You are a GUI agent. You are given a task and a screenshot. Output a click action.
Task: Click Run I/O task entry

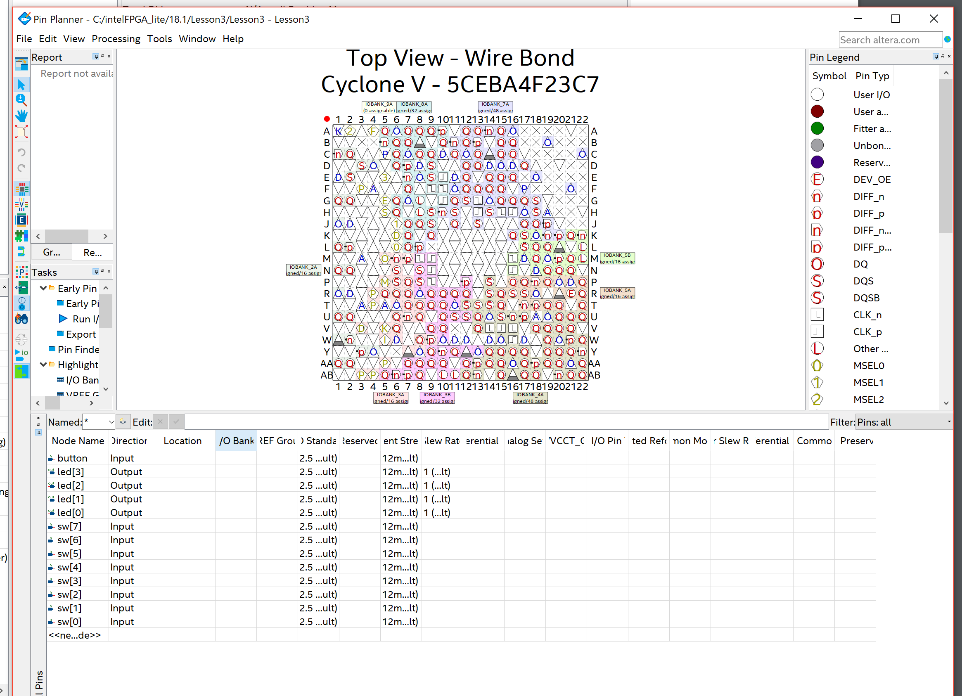pyautogui.click(x=85, y=319)
